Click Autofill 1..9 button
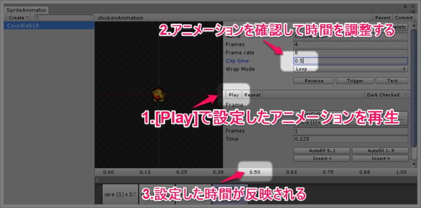The height and width of the screenshot is (208, 421). click(x=380, y=151)
